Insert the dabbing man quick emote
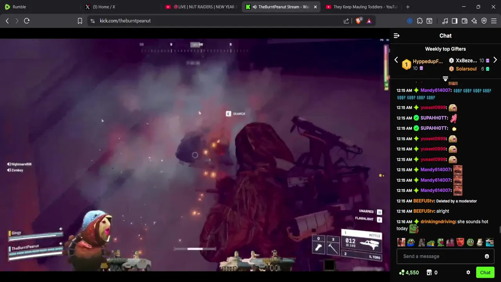The width and height of the screenshot is (501, 282). click(x=490, y=242)
